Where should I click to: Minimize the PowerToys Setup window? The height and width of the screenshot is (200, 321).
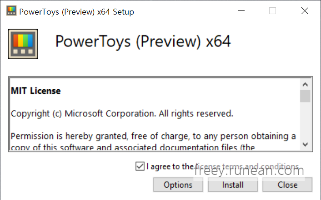[x=241, y=11]
